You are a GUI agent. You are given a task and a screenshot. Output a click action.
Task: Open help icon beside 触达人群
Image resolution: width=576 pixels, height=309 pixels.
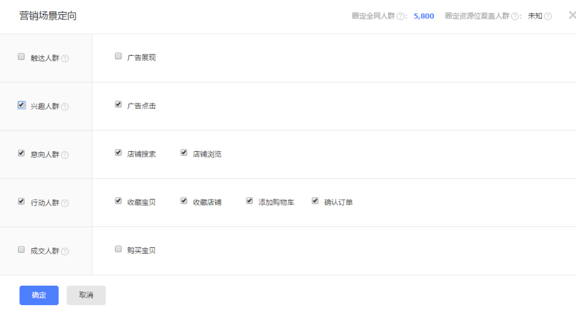[65, 59]
